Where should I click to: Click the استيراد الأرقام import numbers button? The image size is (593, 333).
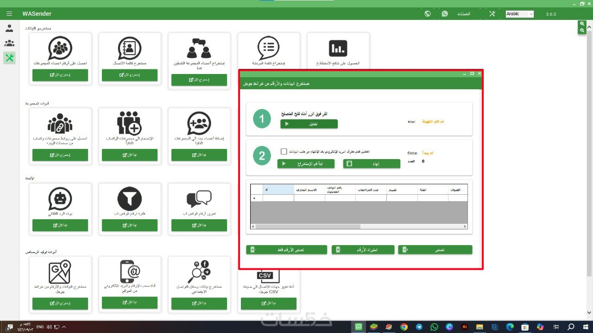(363, 250)
